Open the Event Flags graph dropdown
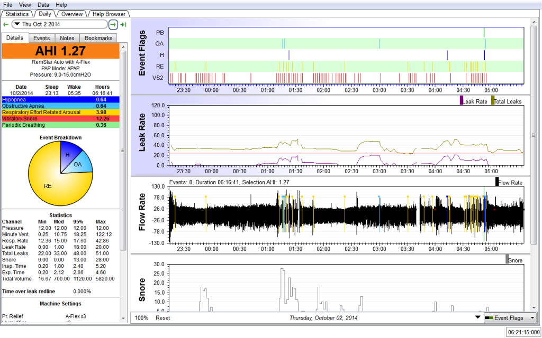Image resolution: width=542 pixels, height=338 pixels. [532, 318]
